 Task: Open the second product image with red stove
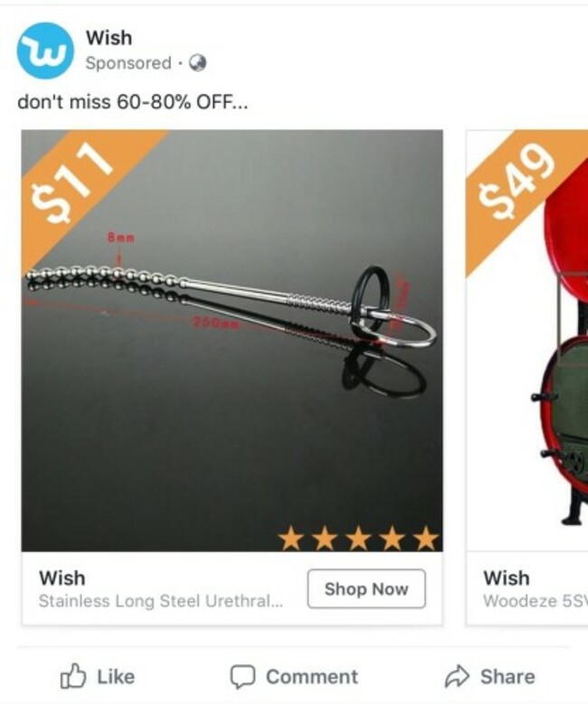pyautogui.click(x=526, y=341)
